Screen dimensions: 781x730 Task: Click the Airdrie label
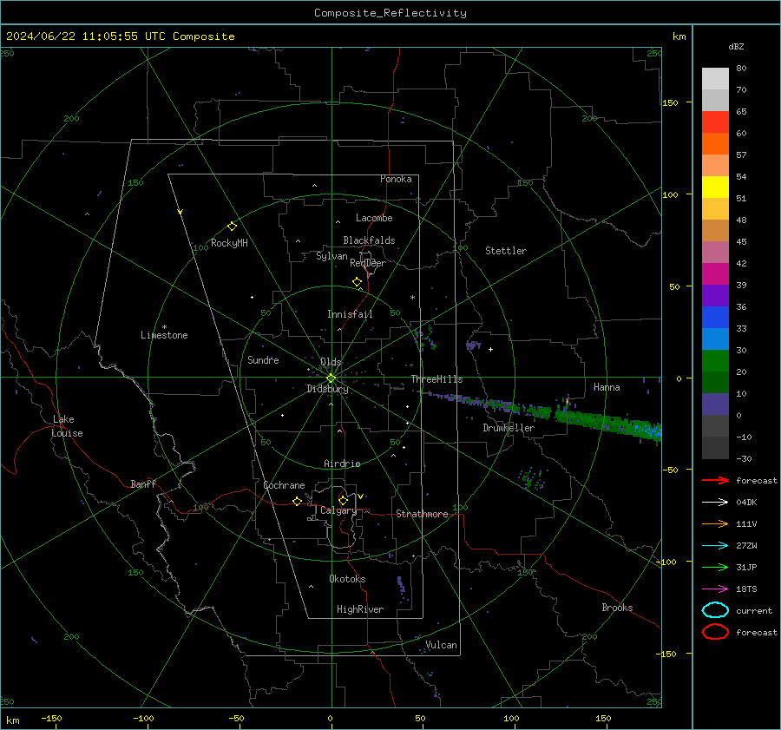point(342,464)
